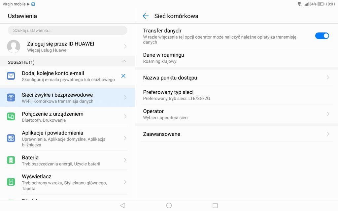Tap the Wyświetlacz display icon
The image size is (338, 211).
click(11, 182)
